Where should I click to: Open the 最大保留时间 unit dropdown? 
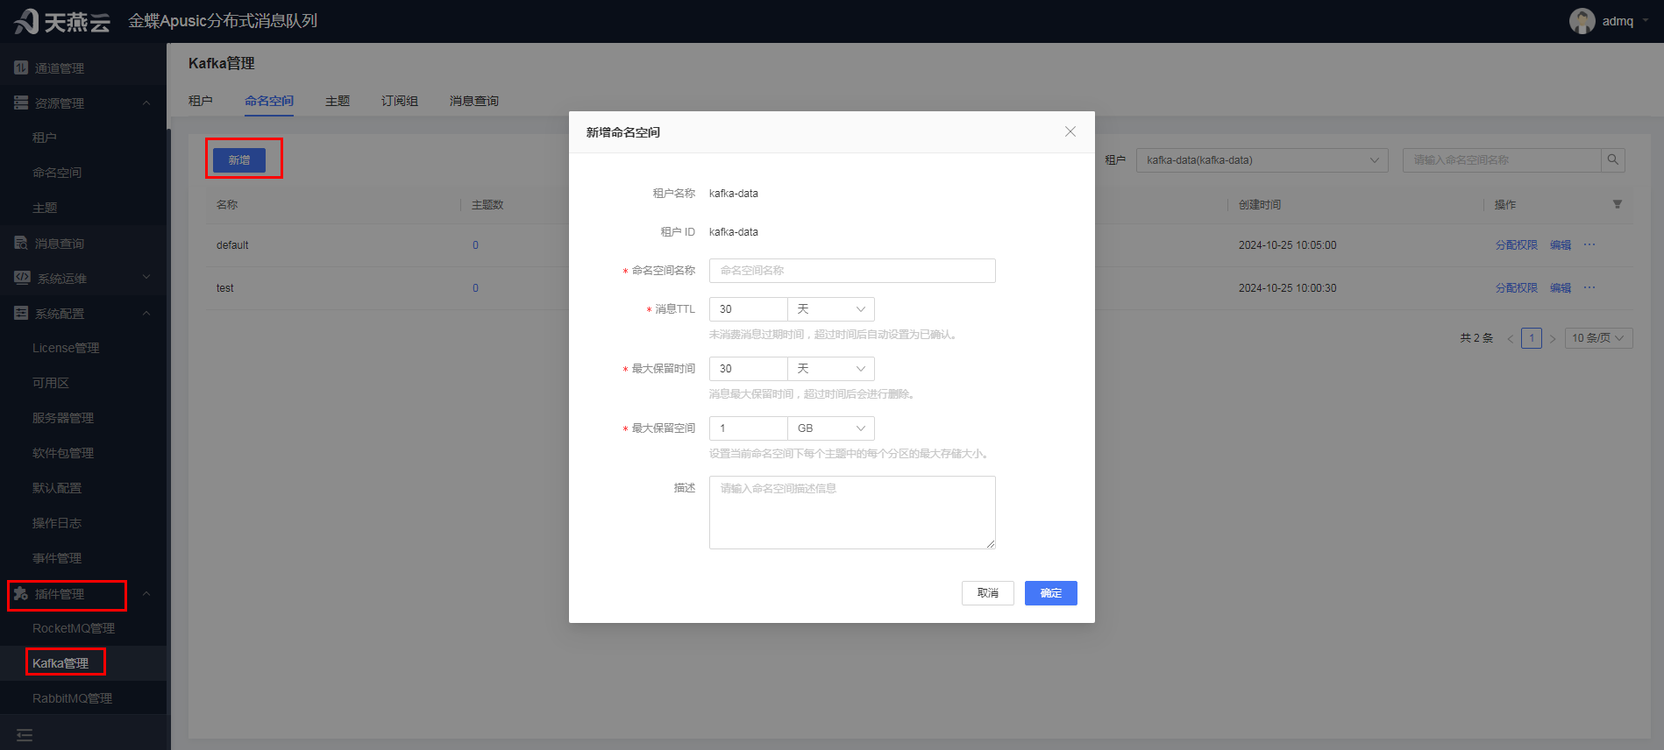pos(831,368)
